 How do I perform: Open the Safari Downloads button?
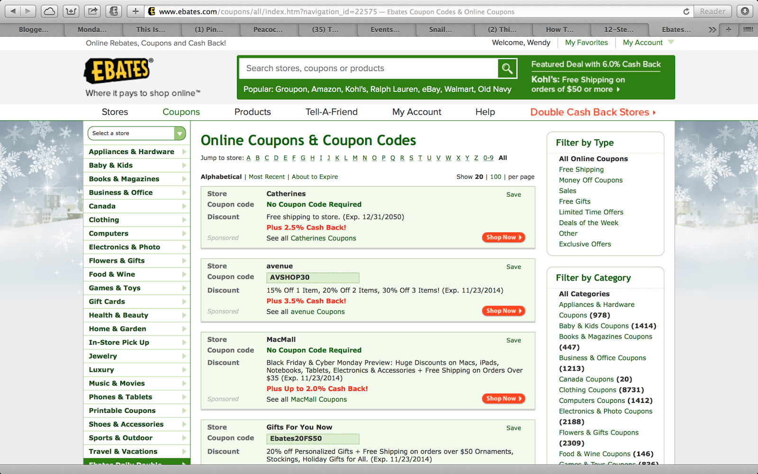(745, 11)
